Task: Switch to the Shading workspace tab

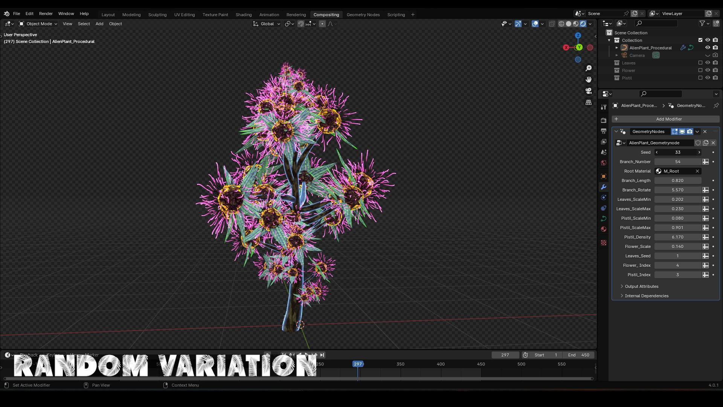Action: [x=243, y=15]
